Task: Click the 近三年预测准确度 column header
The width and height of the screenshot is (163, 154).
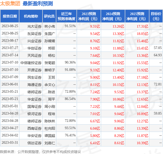Action: [66, 16]
